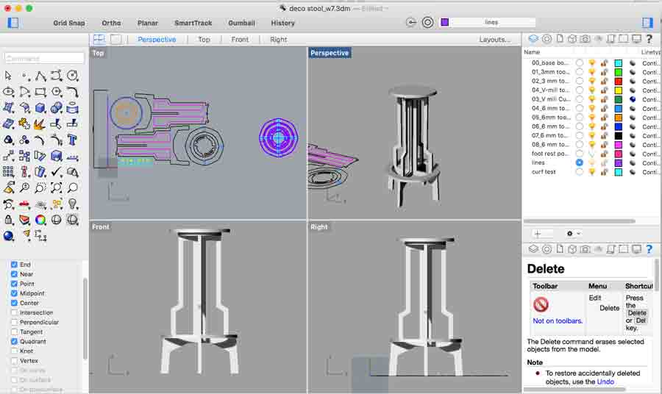Click the lock objects padlock icon
This screenshot has width=662, height=394.
tap(8, 220)
